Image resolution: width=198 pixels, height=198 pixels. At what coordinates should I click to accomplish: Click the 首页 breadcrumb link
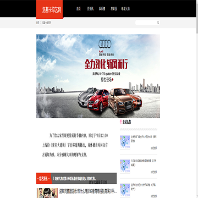(x=38, y=23)
